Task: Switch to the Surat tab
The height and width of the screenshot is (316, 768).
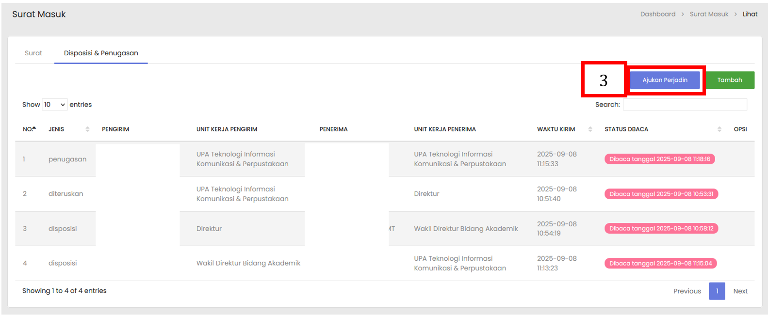Action: 33,53
